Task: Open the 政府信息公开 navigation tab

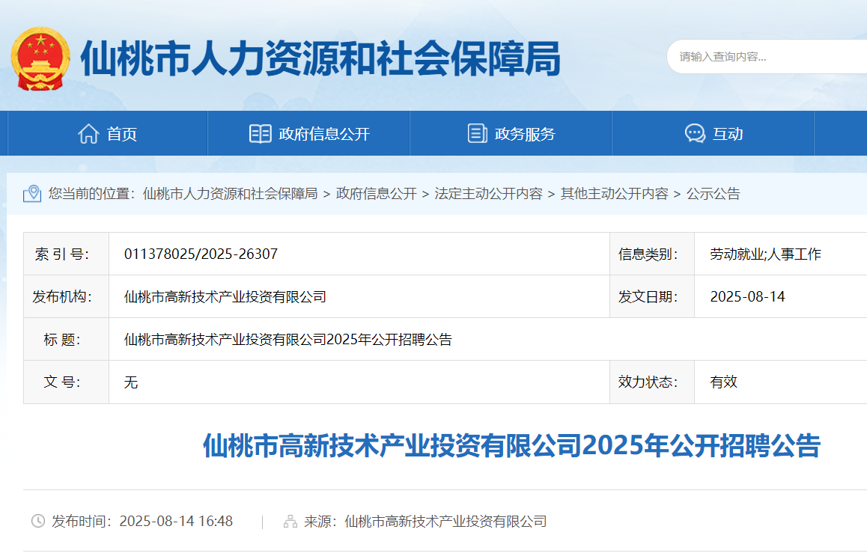Action: pos(308,133)
